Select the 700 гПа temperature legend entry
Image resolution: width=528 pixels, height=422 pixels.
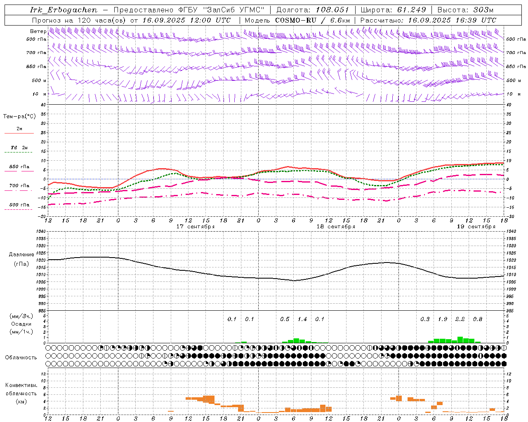tap(19, 185)
